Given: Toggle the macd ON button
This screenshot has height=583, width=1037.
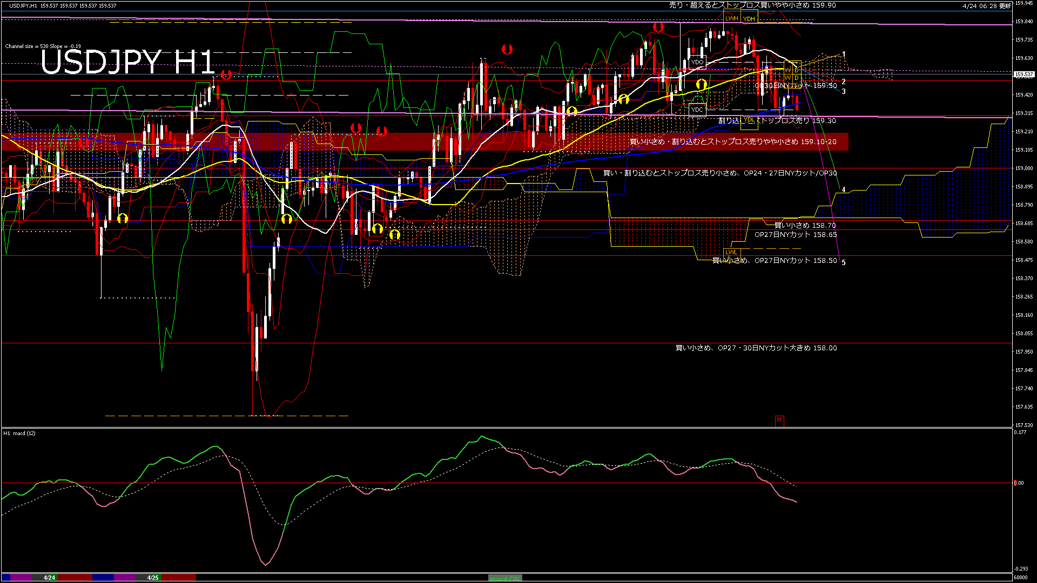Looking at the screenshot, I should (505, 578).
